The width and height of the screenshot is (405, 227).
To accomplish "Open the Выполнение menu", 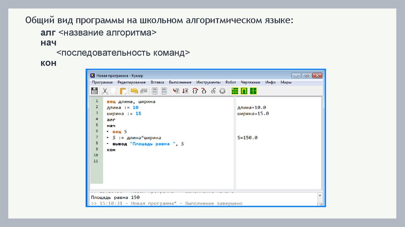I will click(x=180, y=82).
